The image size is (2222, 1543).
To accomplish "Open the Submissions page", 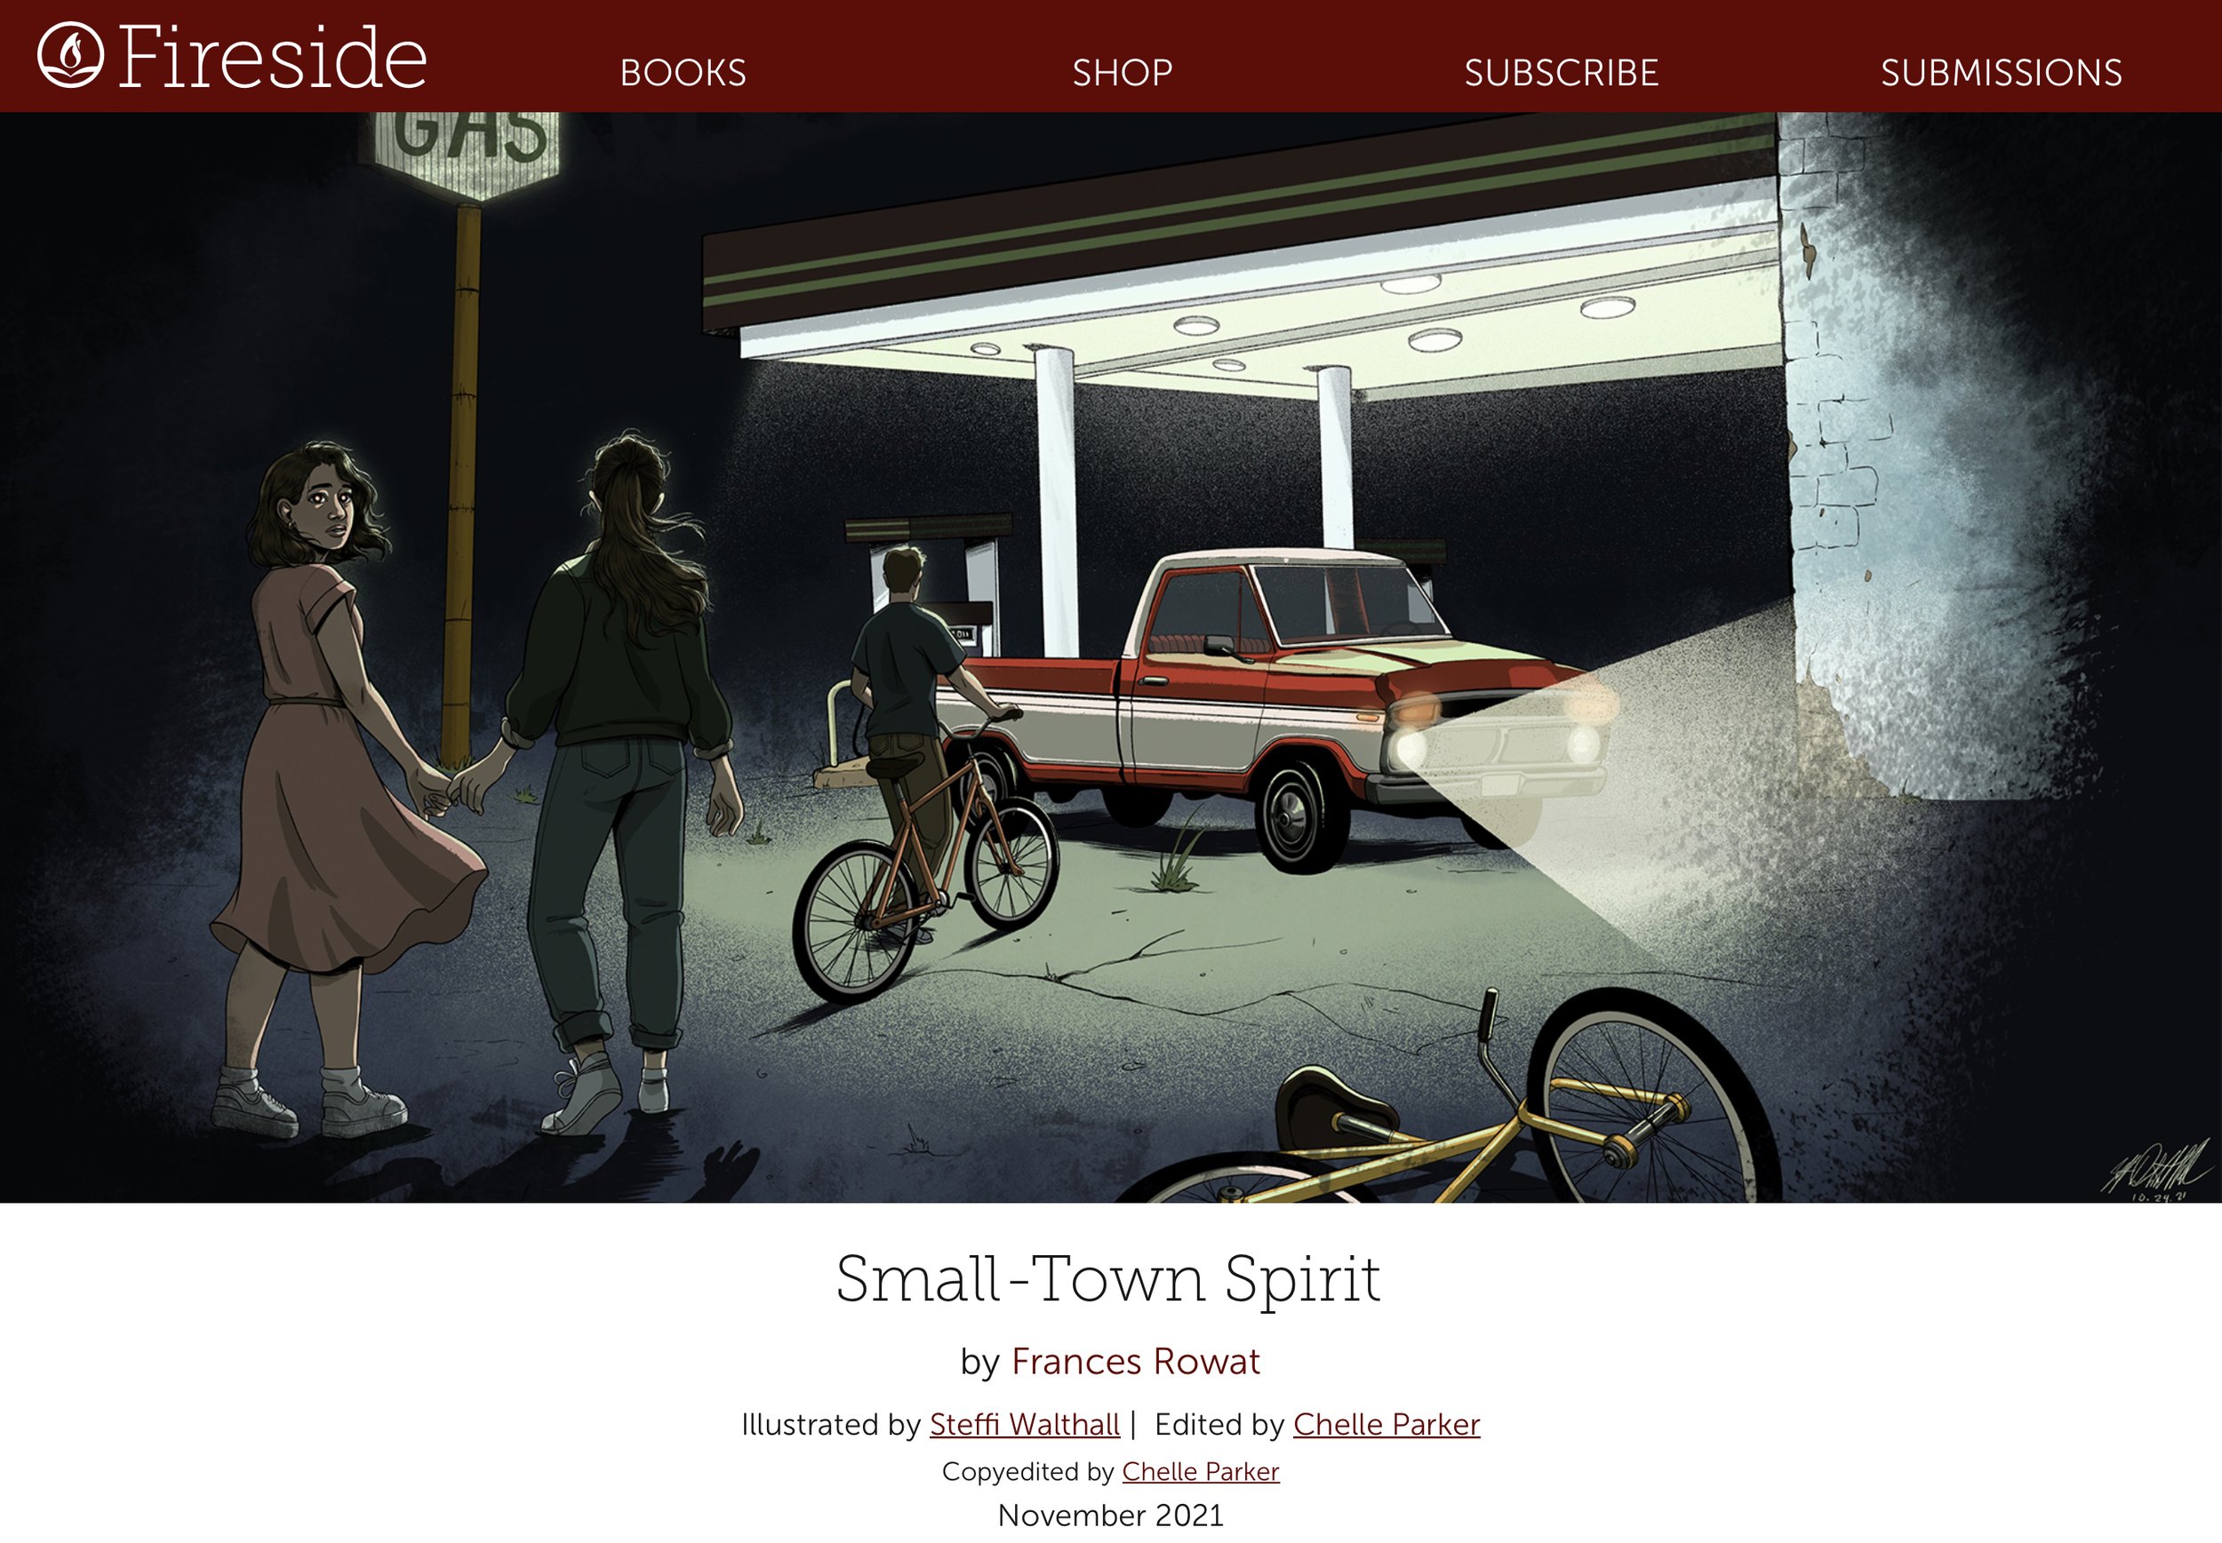I will click(2002, 74).
